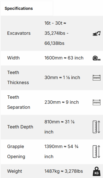Click the tape measure icon in Width row

coord(96,58)
